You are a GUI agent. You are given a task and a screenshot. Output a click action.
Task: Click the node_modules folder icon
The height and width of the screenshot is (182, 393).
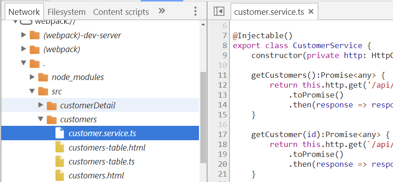(x=43, y=77)
